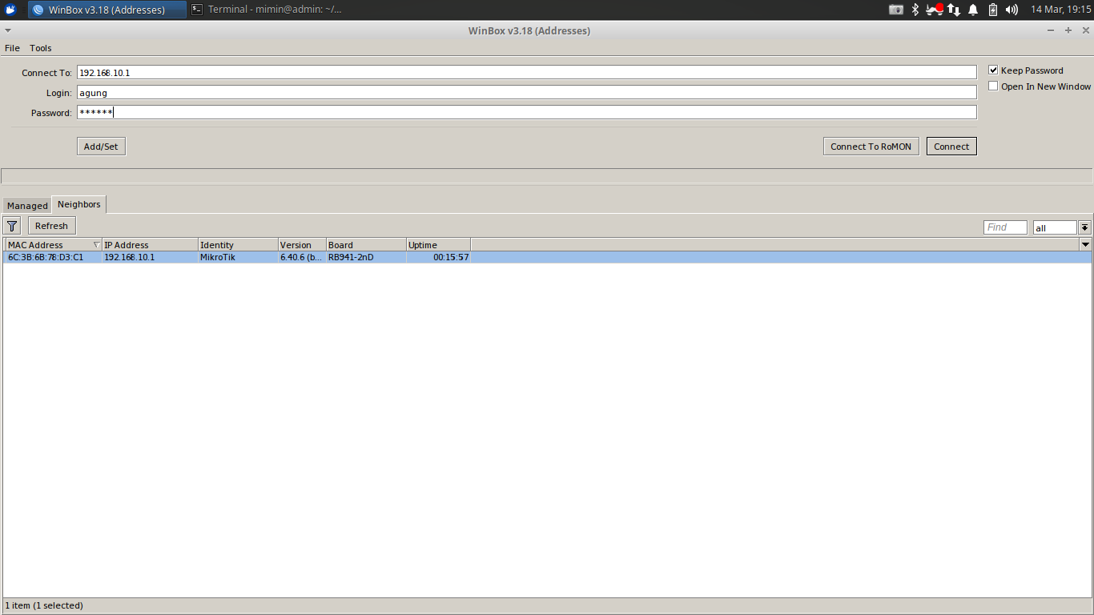Select WinBox taskbar window button
1094x615 pixels.
107,10
